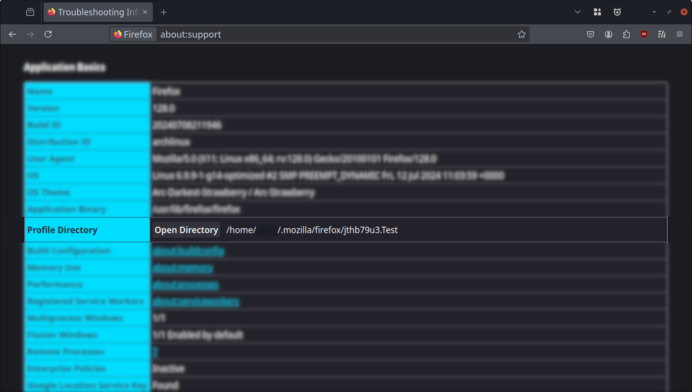Open the Pocket save icon
This screenshot has height=392, width=692.
(x=591, y=34)
